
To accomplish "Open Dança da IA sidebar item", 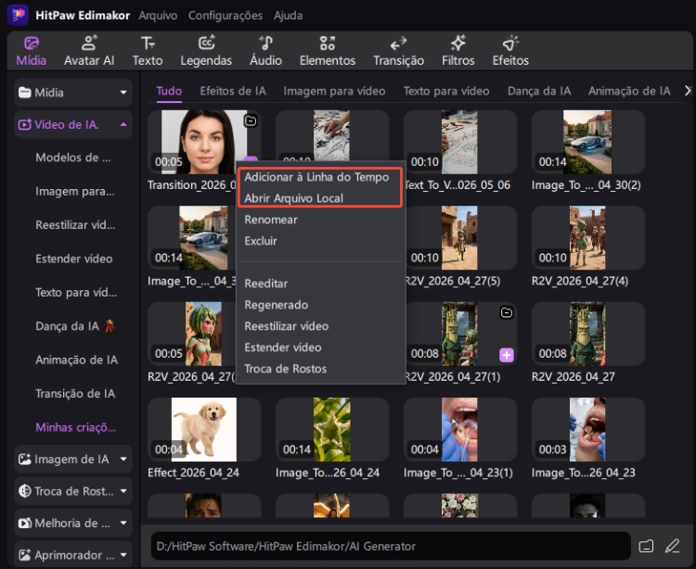I will coord(74,326).
